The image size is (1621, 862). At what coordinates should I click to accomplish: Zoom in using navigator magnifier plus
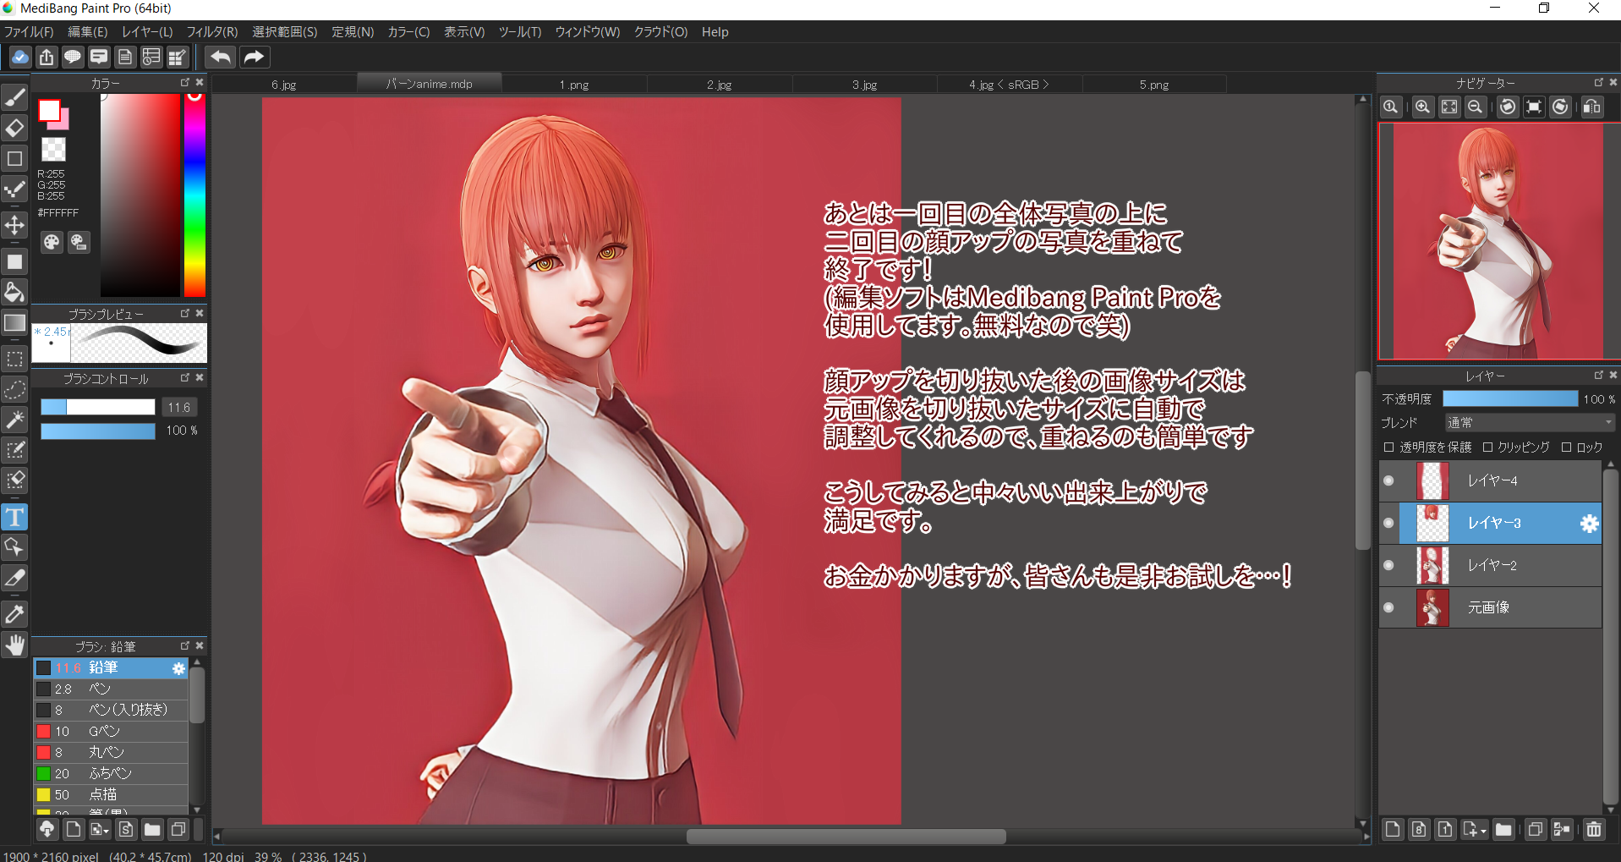point(1422,107)
